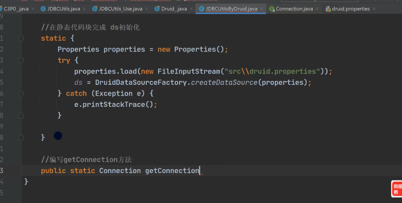The width and height of the screenshot is (402, 203).
Task: Select the JDBCUtils_Use.java tab
Action: 120,9
